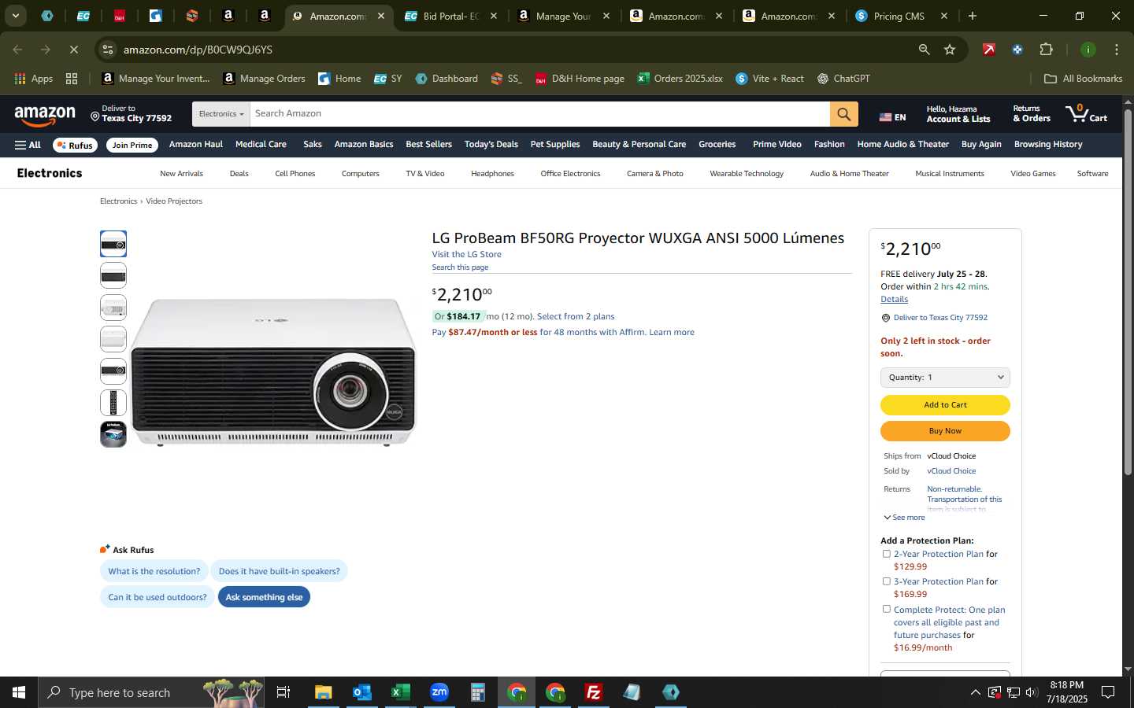Switch to Pricing CMS browser tab
This screenshot has width=1134, height=708.
902,16
